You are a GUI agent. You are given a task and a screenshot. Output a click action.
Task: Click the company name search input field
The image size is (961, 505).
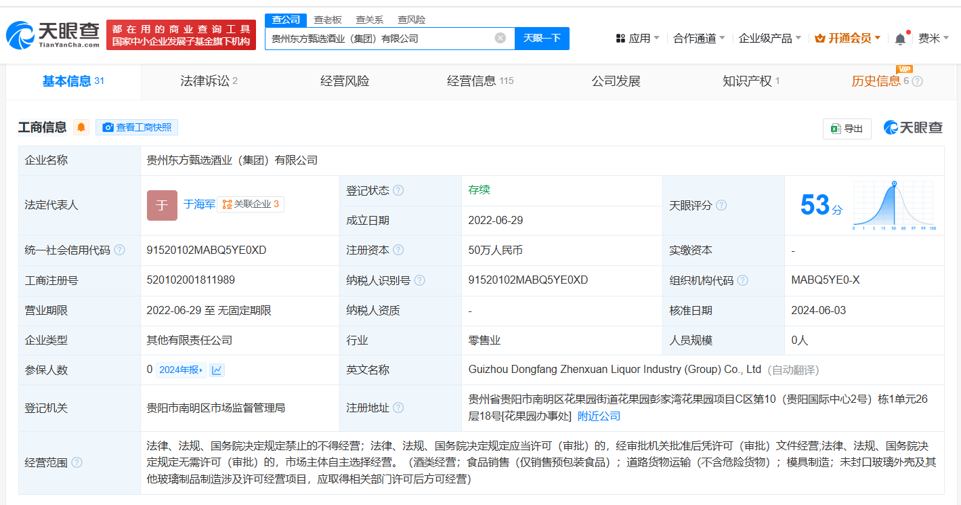tap(379, 39)
